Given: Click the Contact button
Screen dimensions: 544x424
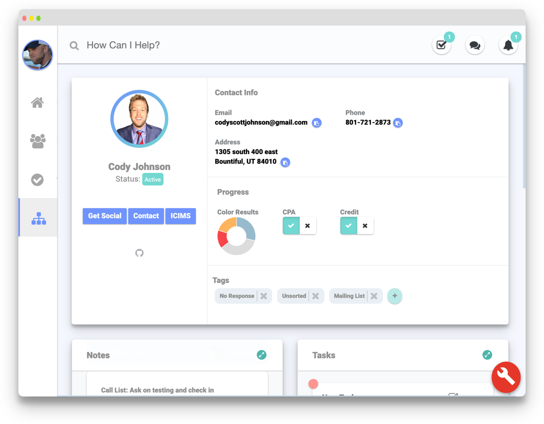Looking at the screenshot, I should tap(146, 216).
